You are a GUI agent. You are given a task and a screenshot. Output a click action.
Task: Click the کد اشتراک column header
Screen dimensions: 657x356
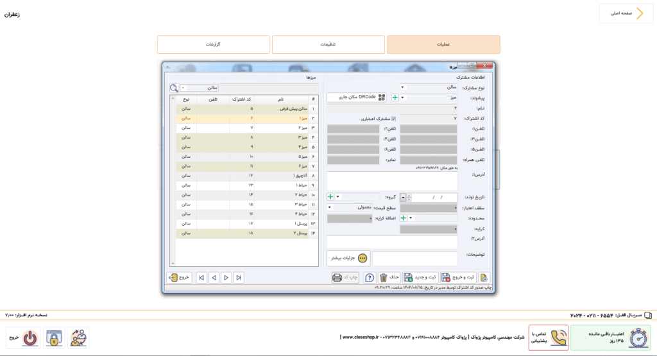(242, 99)
